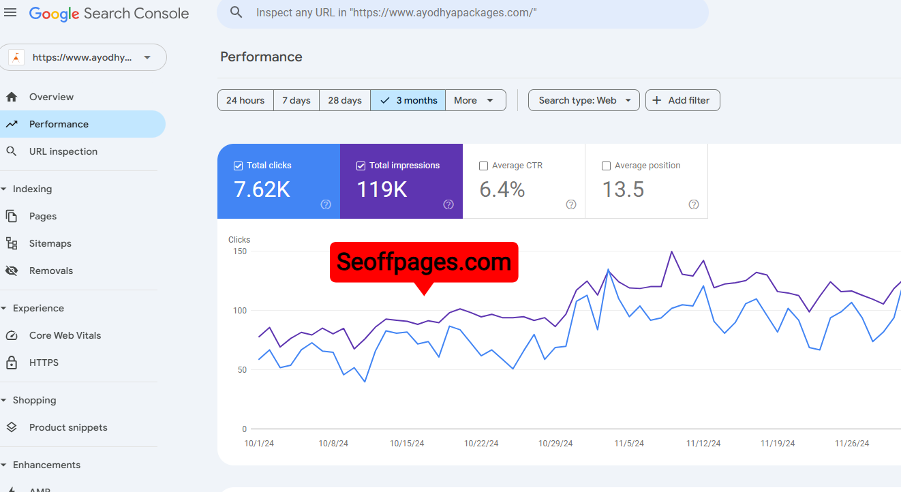Select the 7 days date range
The image size is (901, 492).
(296, 100)
